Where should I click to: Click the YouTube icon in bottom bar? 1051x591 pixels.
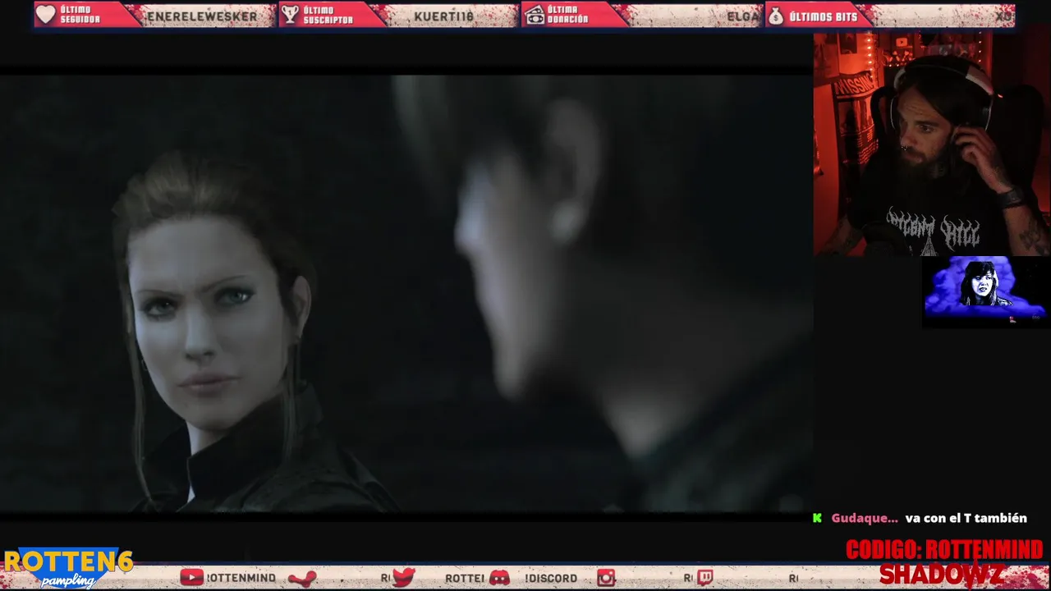[191, 578]
